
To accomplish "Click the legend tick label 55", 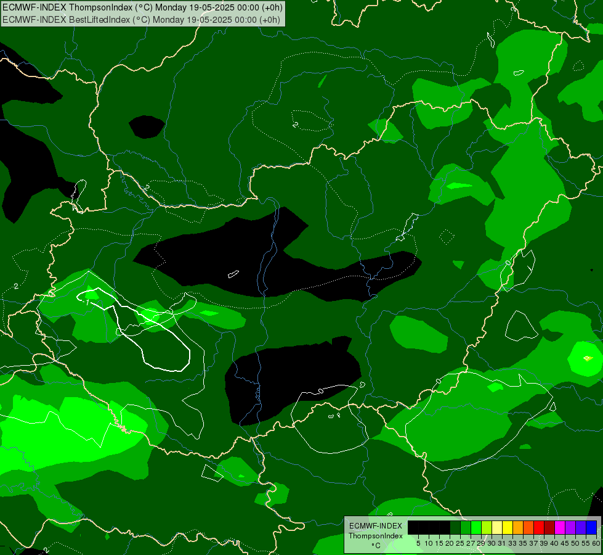I will 586,543.
